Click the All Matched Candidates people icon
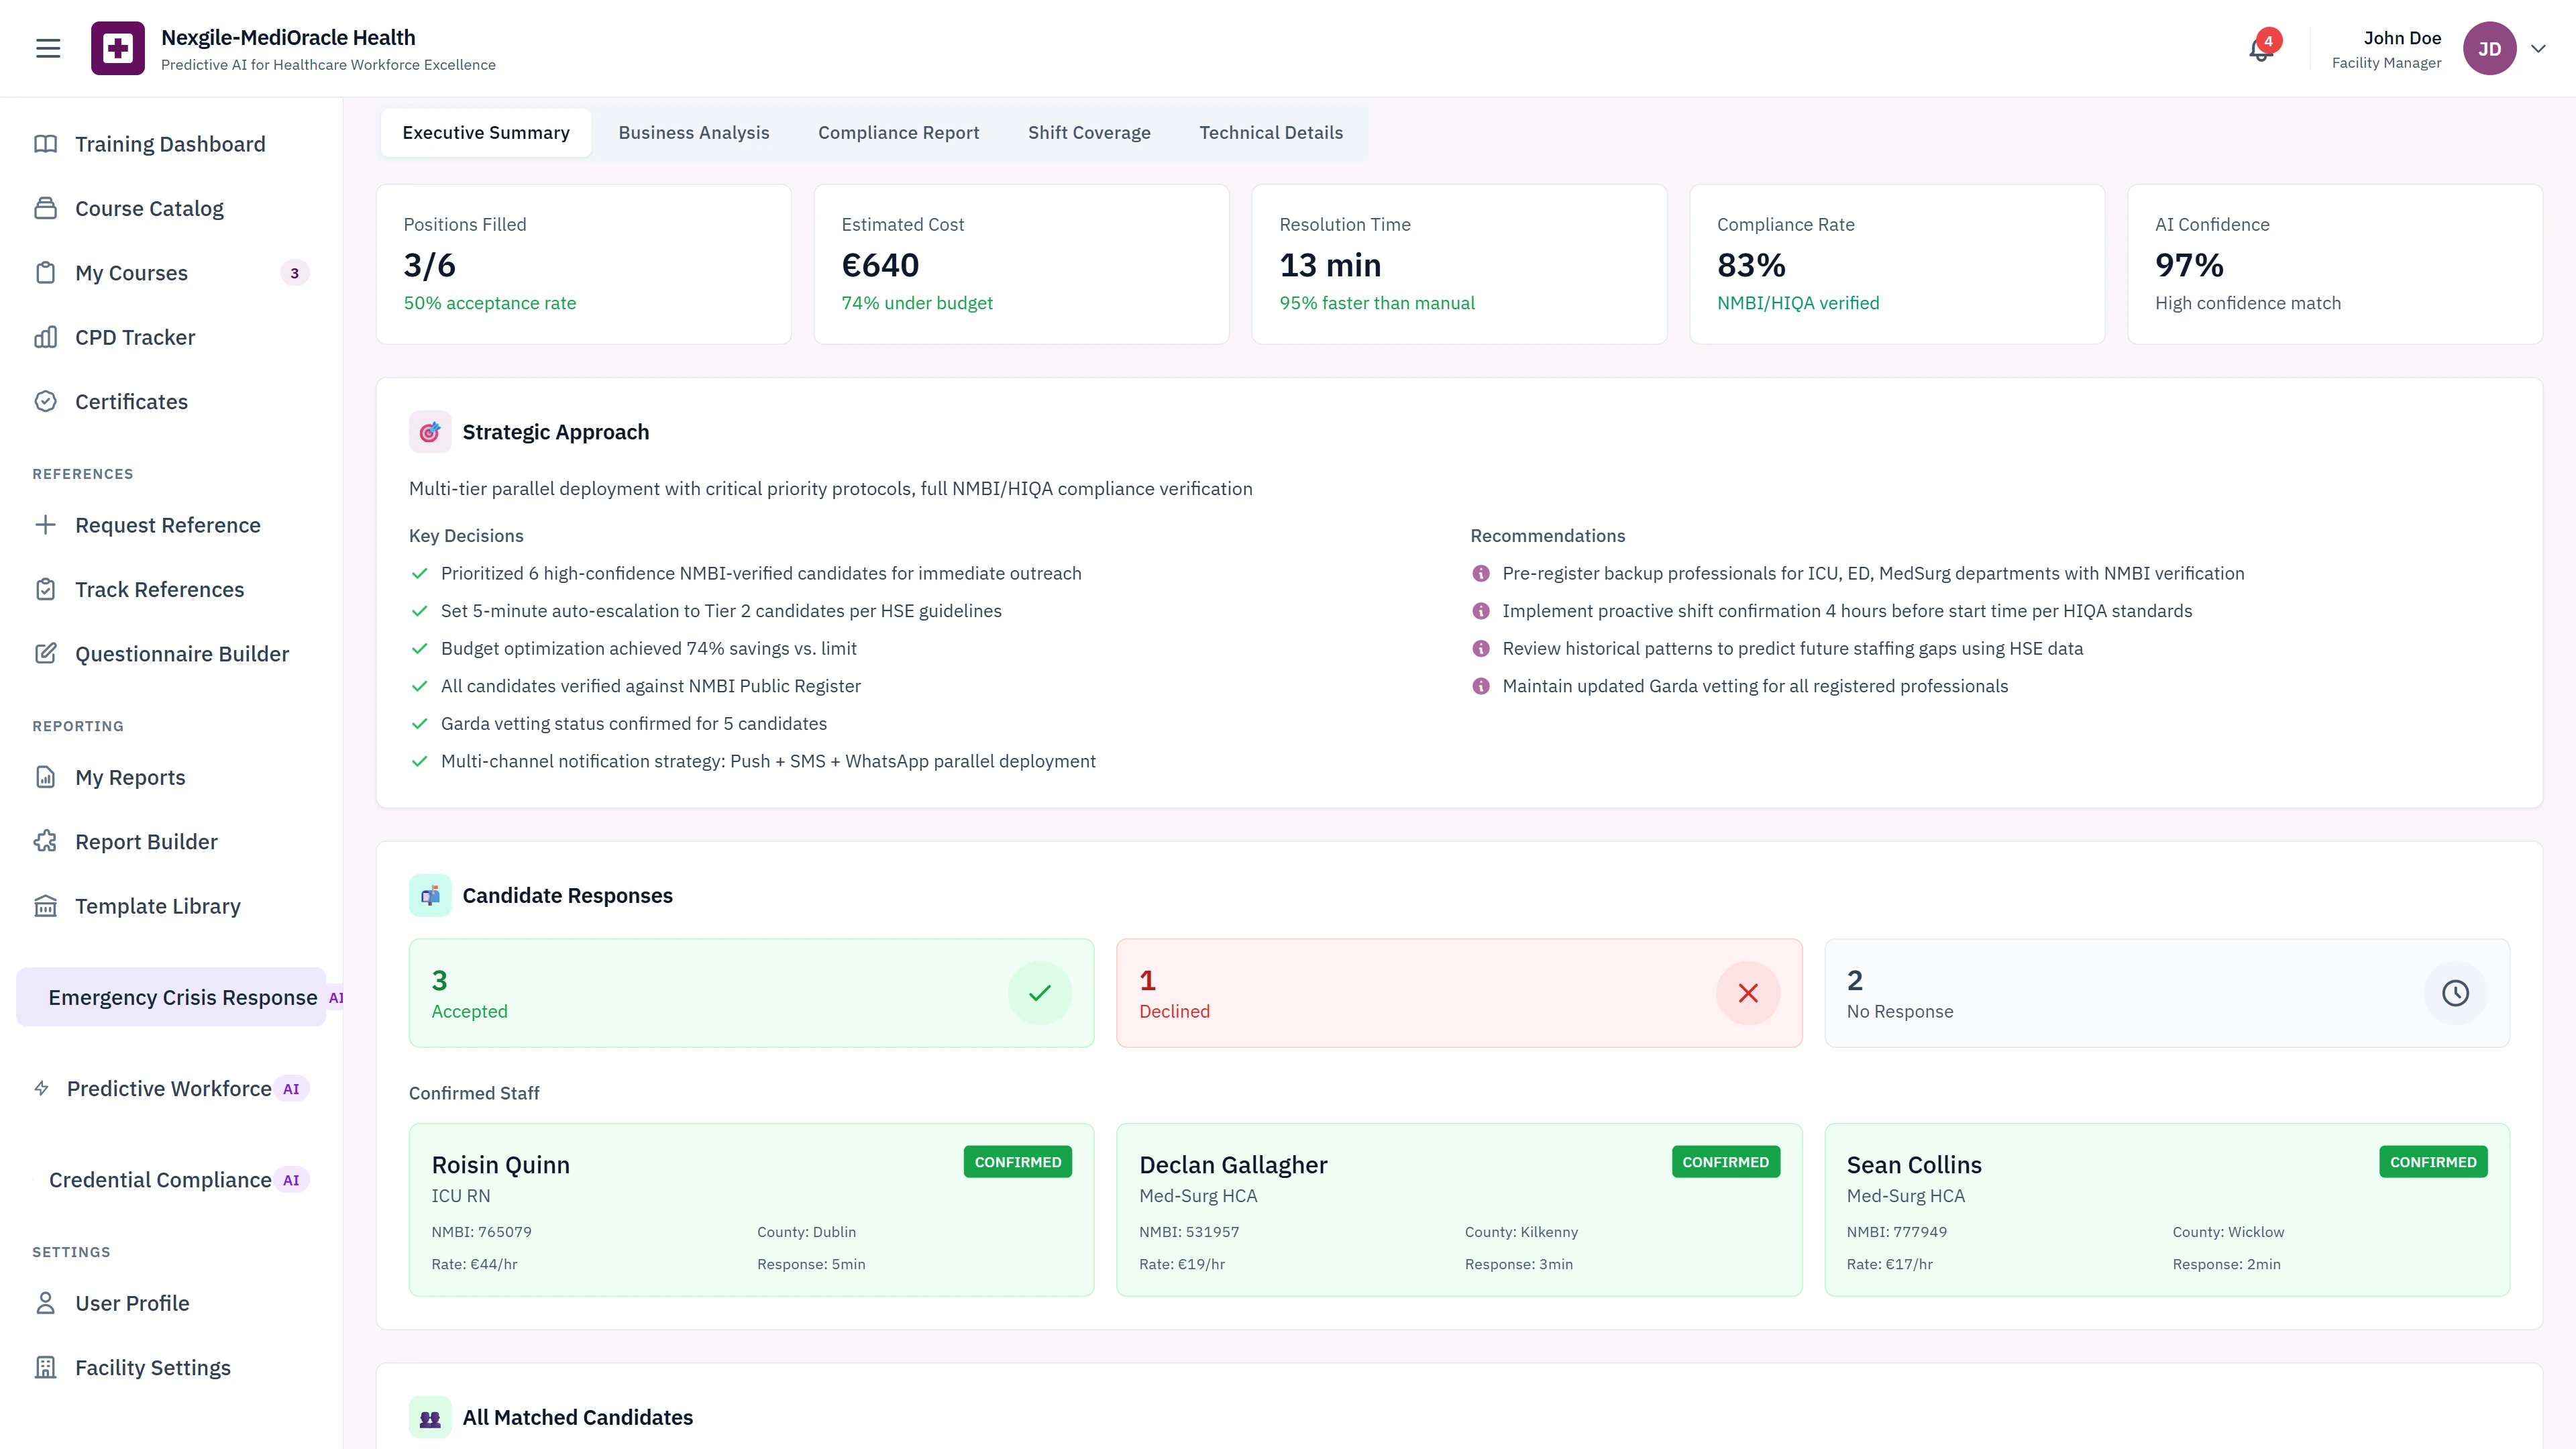 coord(430,1416)
